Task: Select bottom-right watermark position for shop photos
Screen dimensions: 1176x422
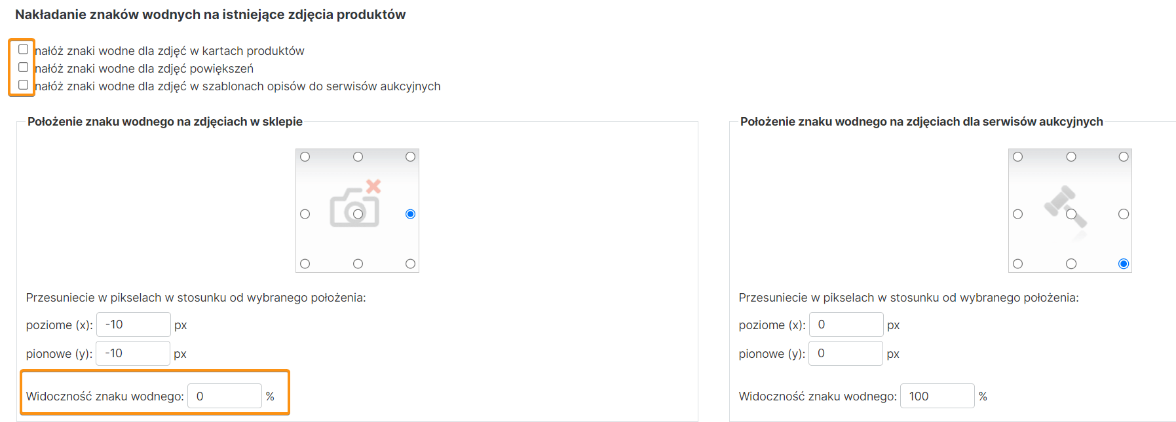Action: [410, 264]
